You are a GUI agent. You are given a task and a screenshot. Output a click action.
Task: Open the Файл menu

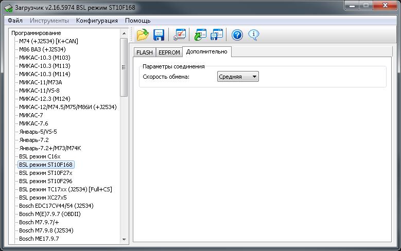pos(15,21)
